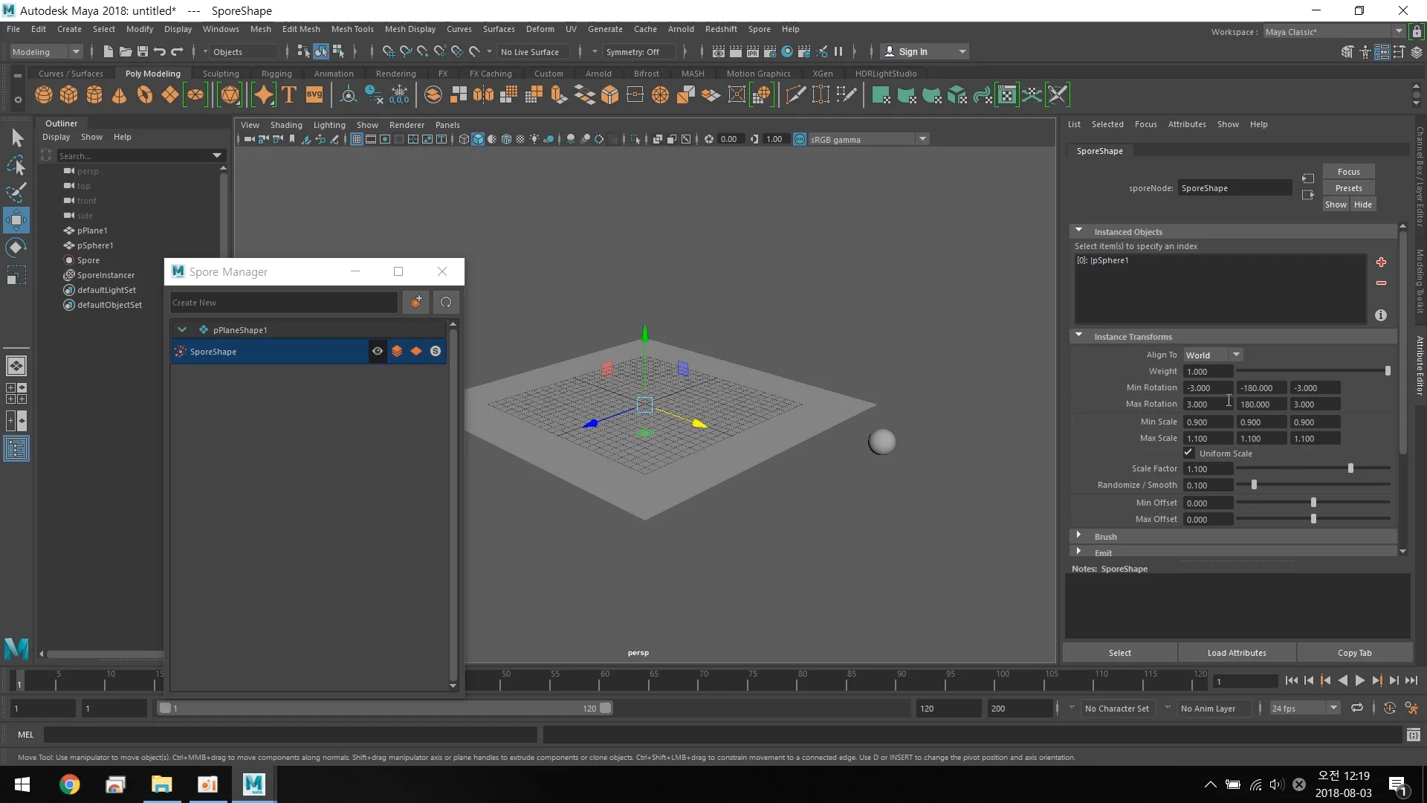Click the Load Attributes button
Image resolution: width=1427 pixels, height=803 pixels.
(x=1237, y=653)
